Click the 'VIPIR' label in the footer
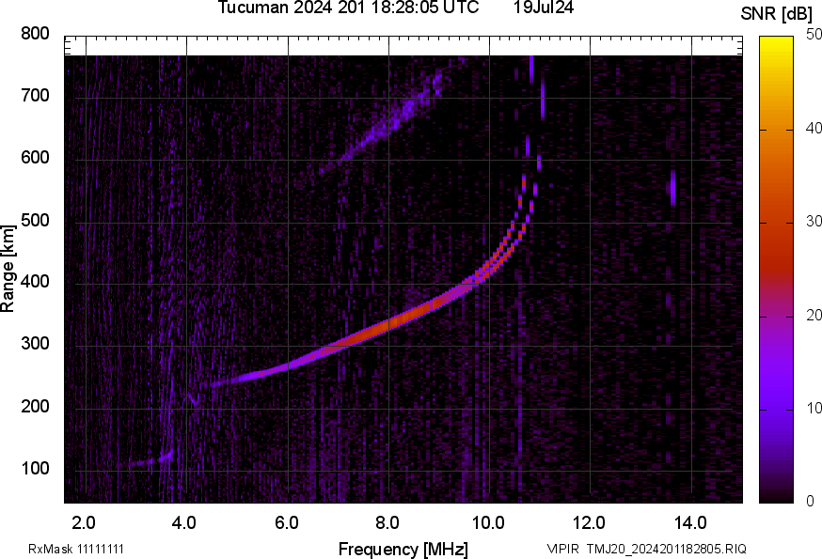The image size is (822, 559). [x=563, y=549]
